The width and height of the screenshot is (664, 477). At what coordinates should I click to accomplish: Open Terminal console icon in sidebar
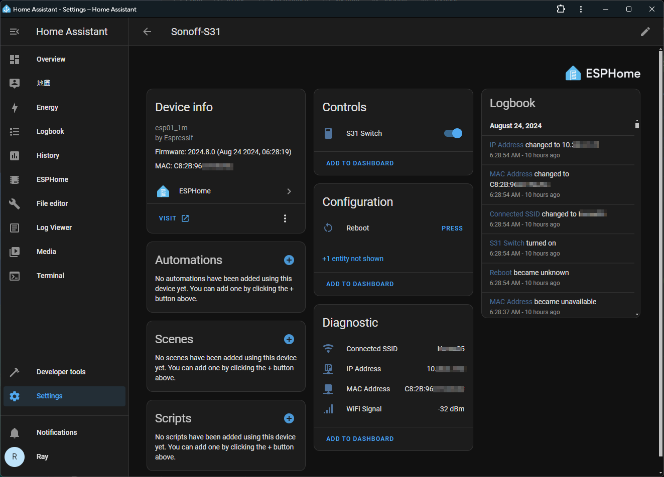click(15, 276)
